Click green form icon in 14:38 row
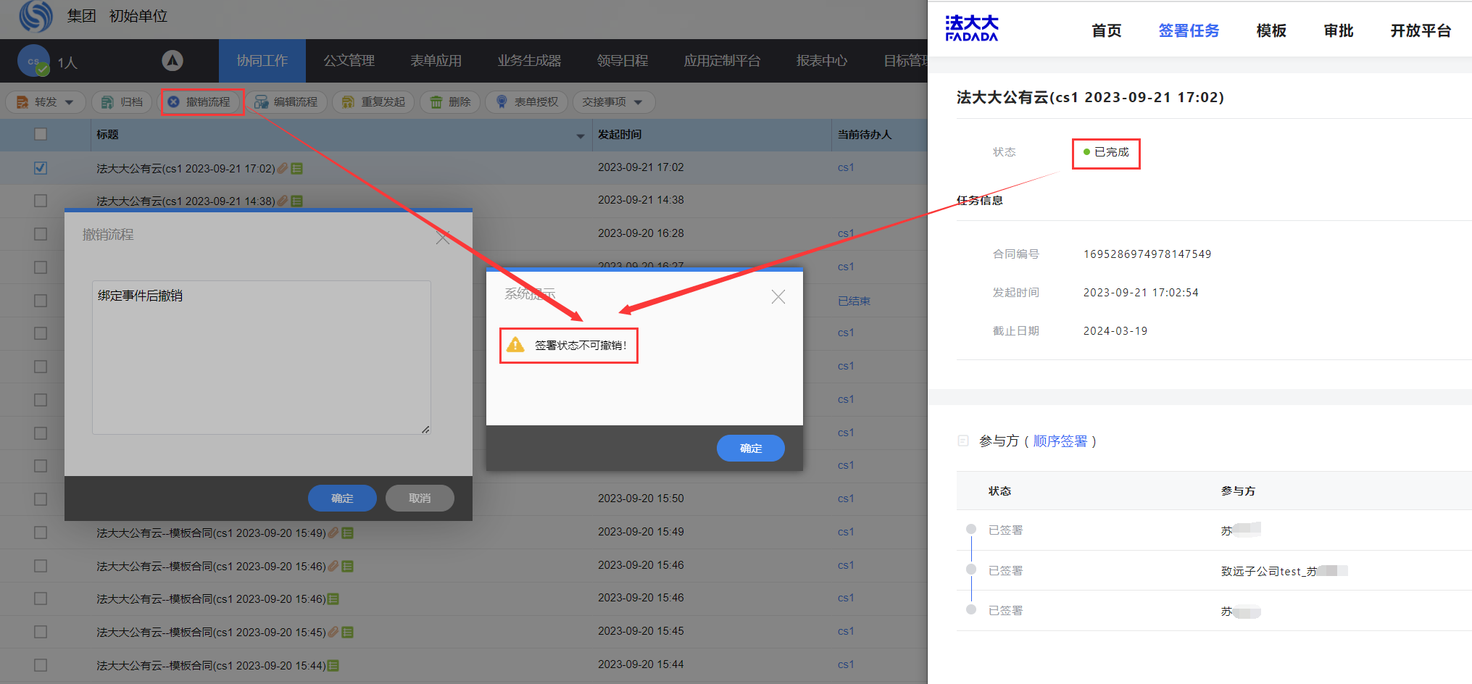The height and width of the screenshot is (684, 1472). coord(296,201)
